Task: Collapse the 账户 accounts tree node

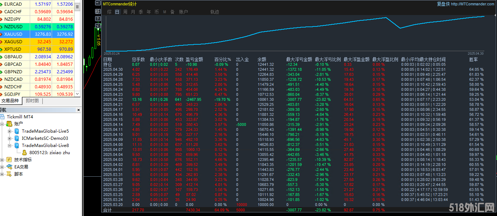Action: [2, 124]
